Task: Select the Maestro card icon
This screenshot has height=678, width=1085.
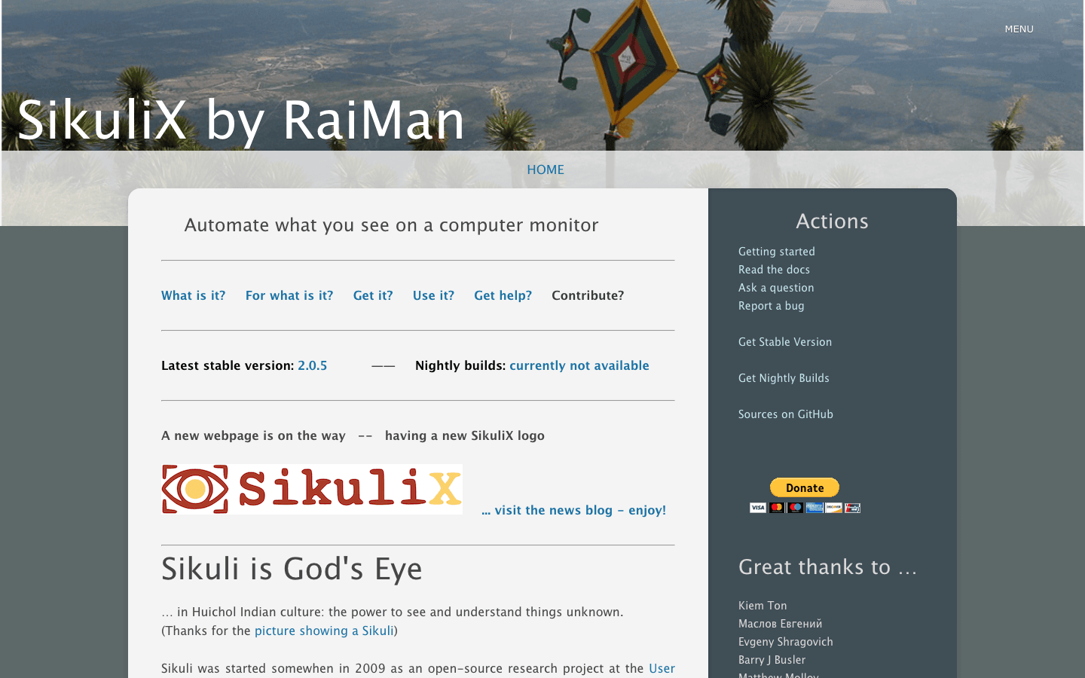Action: 793,507
